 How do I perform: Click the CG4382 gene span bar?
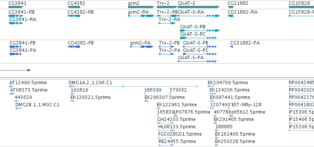tap(74, 7)
